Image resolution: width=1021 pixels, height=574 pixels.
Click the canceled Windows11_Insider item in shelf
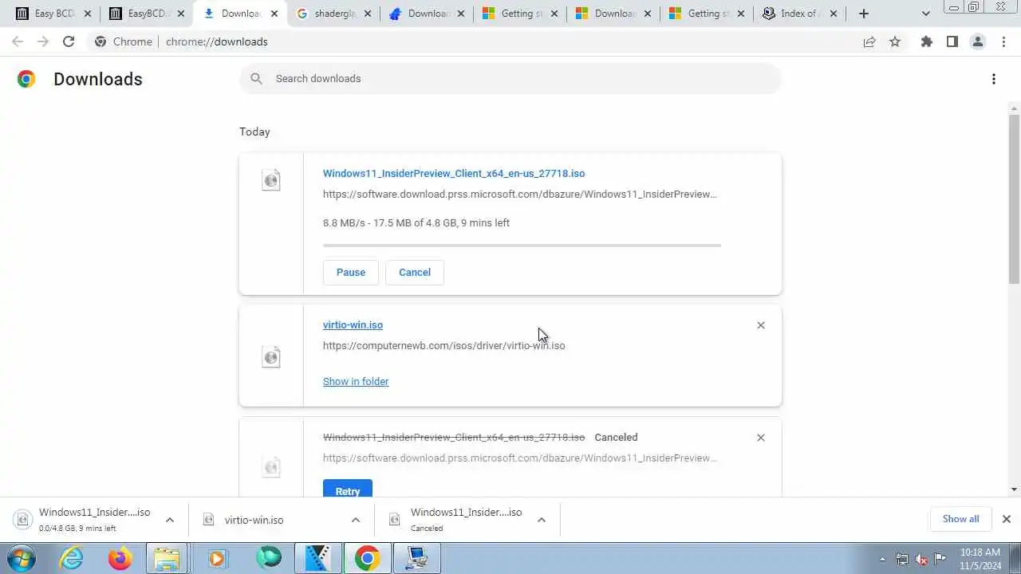pyautogui.click(x=466, y=519)
